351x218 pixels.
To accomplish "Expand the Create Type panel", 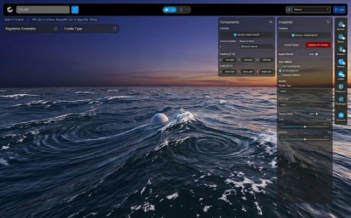I will tap(115, 28).
